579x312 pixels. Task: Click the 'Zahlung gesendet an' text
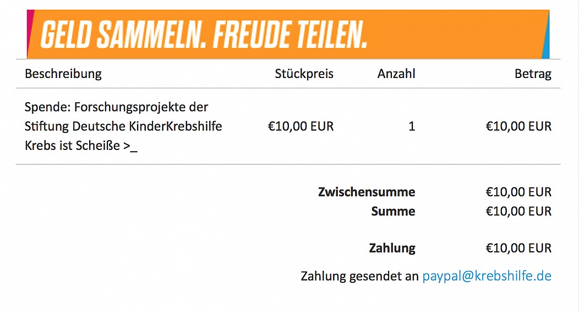click(x=359, y=276)
